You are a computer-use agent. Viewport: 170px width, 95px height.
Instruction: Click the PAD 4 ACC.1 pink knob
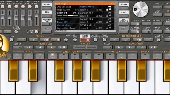[x=10, y=7]
